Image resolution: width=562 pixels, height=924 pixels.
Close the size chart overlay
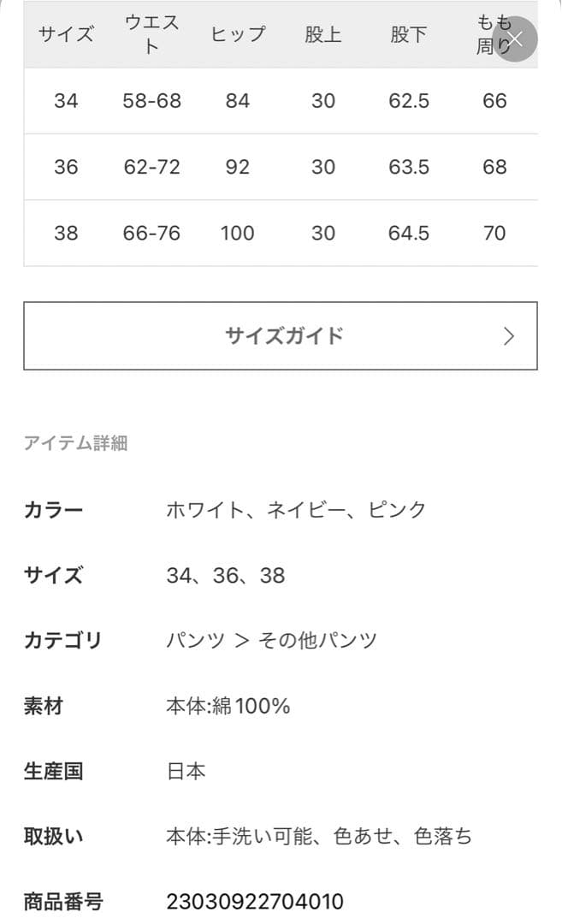tap(518, 39)
